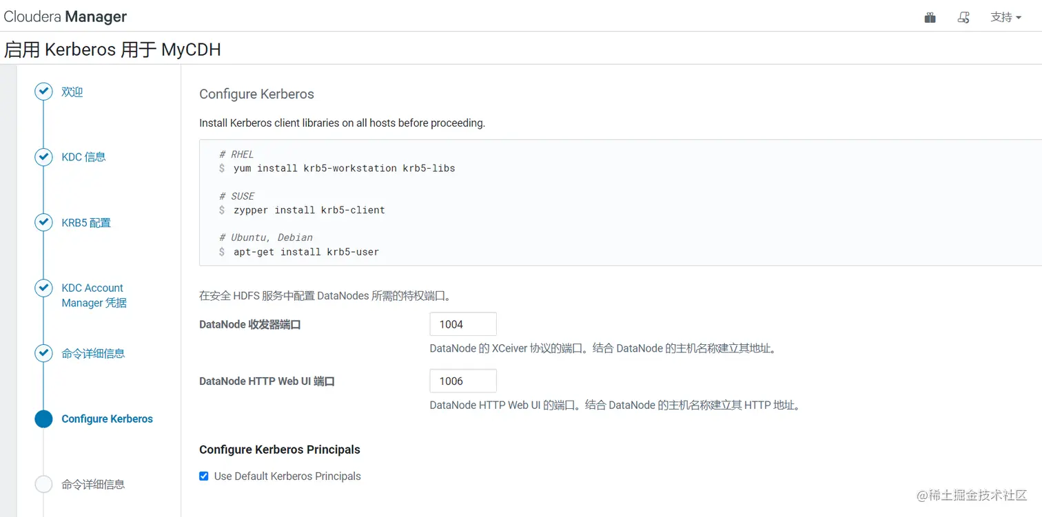Viewport: 1042px width, 517px height.
Task: Click the Configure Kerberos section heading
Action: click(256, 94)
